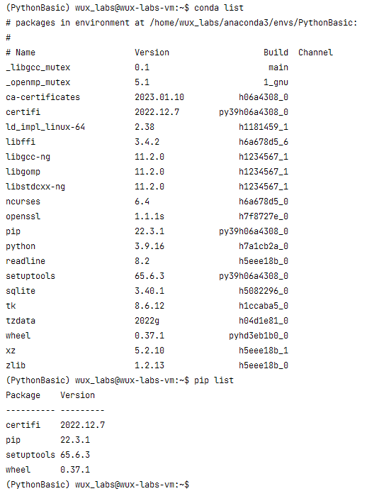Click the 'Name' column header
Screen dimensions: 379x496
pyautogui.click(x=26, y=53)
